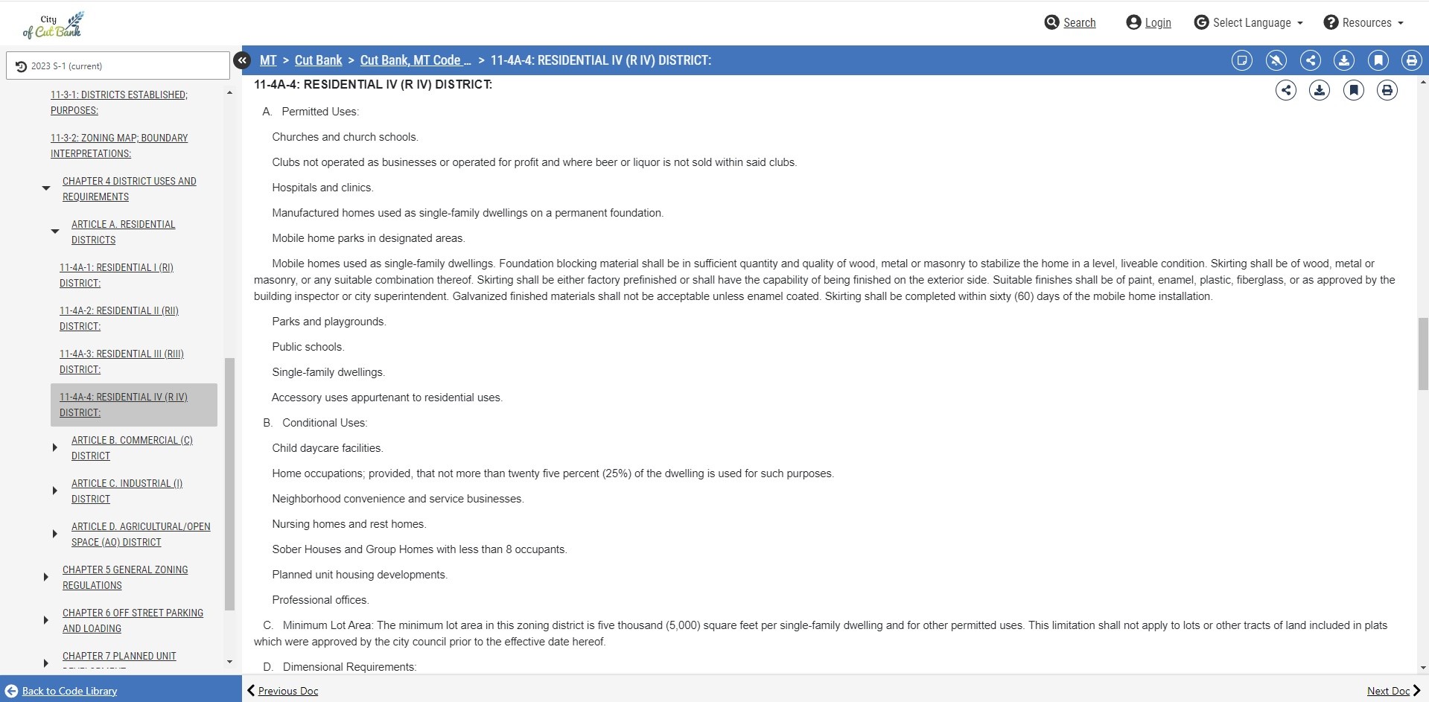Open the 2023 S-1 version selector

pos(118,66)
